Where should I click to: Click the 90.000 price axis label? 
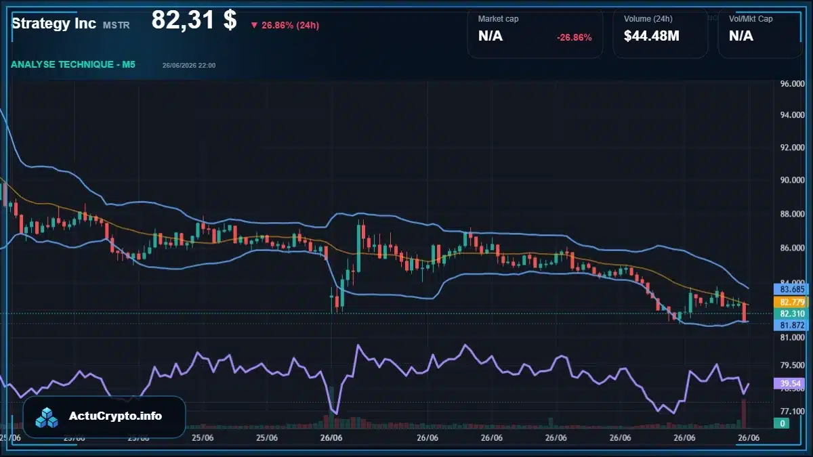point(791,180)
